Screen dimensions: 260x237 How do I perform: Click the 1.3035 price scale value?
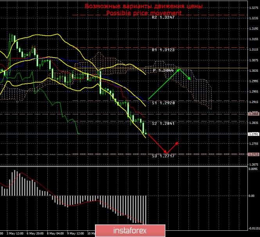point(254,71)
